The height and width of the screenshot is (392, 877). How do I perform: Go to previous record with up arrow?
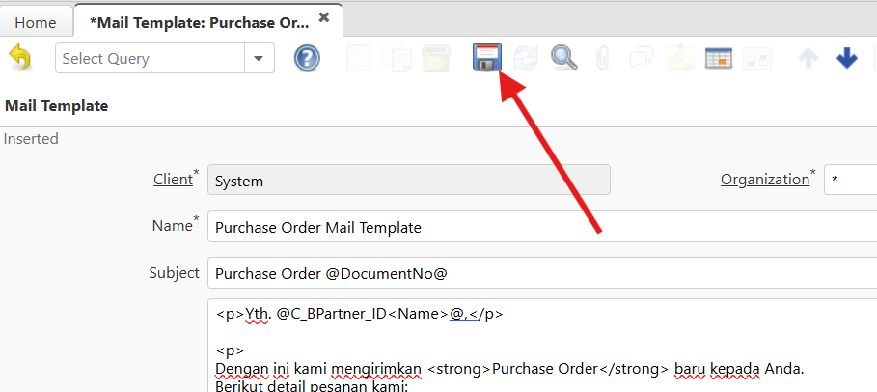coord(808,58)
